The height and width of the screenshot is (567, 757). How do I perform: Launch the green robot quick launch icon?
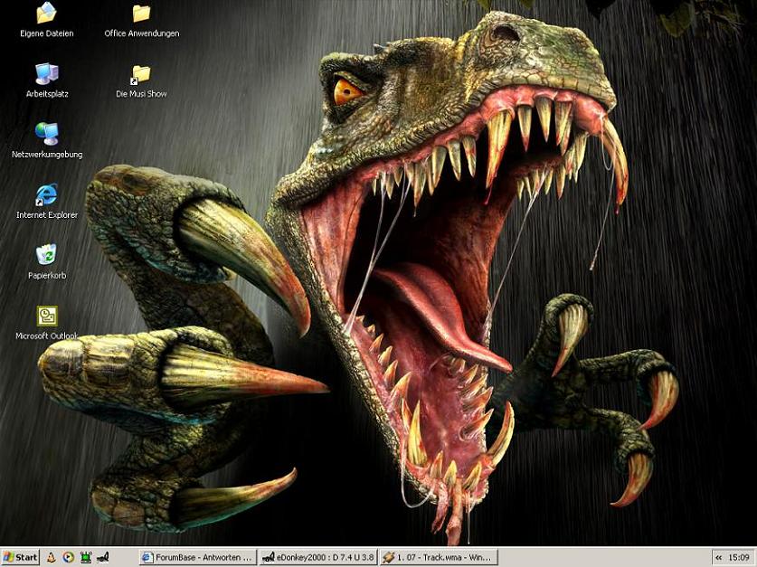tap(86, 557)
